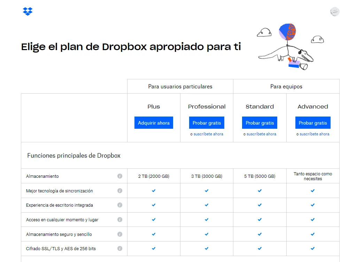This screenshot has width=364, height=262.
Task: Click Almacenamiento seguro y sencillo label
Action: click(59, 235)
